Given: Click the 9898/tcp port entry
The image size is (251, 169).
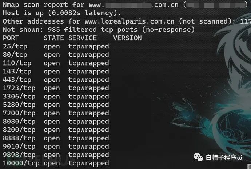Looking at the screenshot, I should [19, 155].
